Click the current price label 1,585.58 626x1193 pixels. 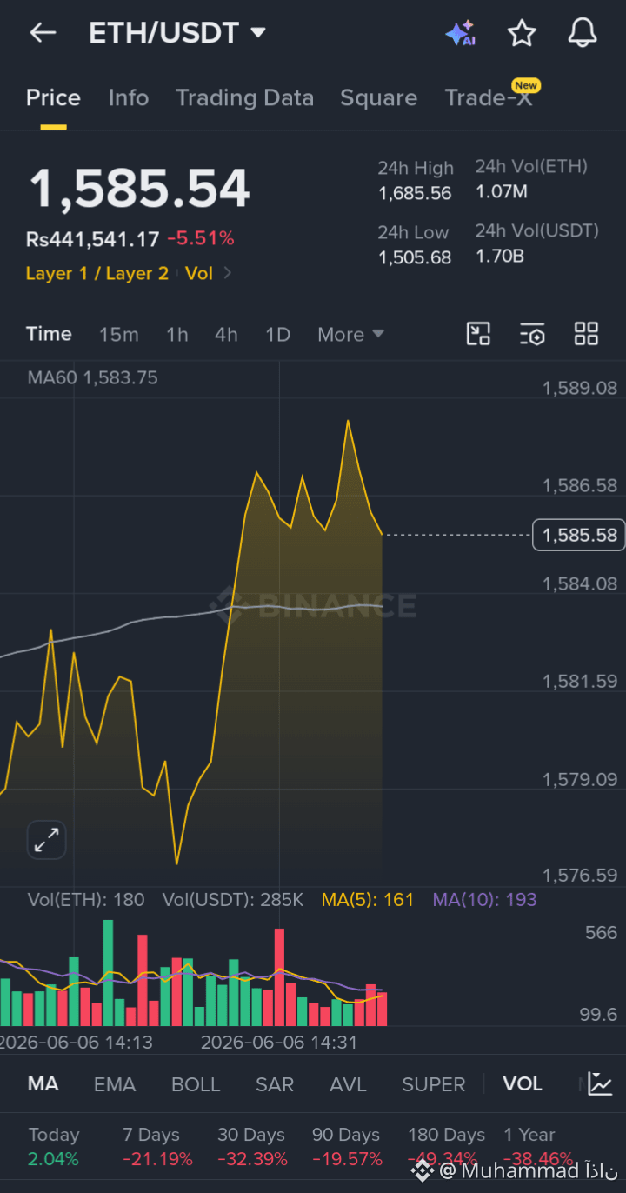[x=580, y=535]
